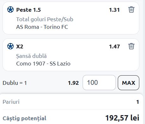Open the Como 1907 - SS Lazio match
Screen dimensions: 145x124
(43, 64)
